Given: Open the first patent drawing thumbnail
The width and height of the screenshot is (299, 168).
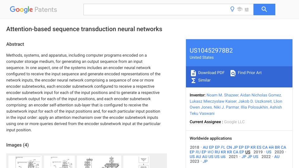Looking at the screenshot, I should [25, 162].
